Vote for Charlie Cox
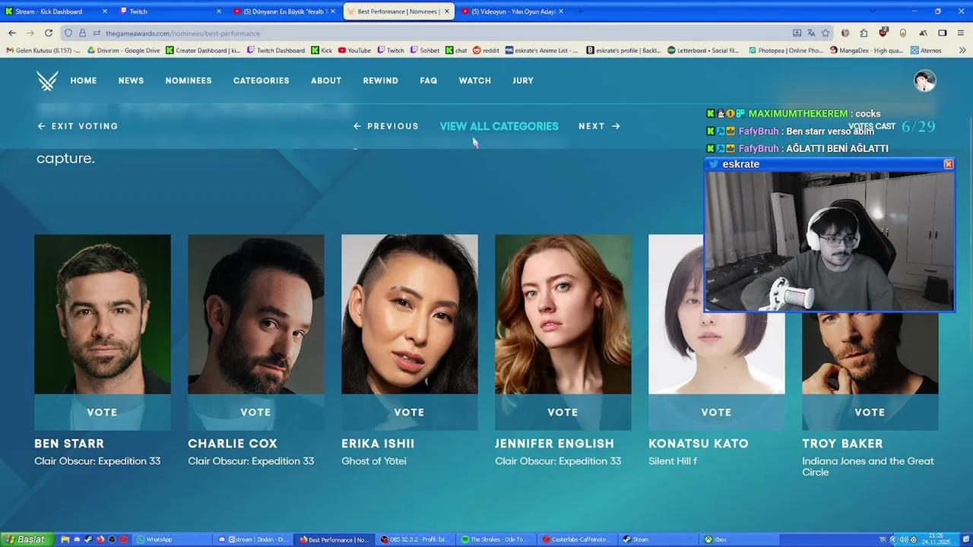973x547 pixels. [x=256, y=413]
